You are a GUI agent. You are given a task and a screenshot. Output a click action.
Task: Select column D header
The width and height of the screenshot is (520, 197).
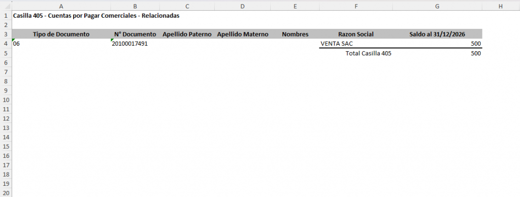(242, 6)
